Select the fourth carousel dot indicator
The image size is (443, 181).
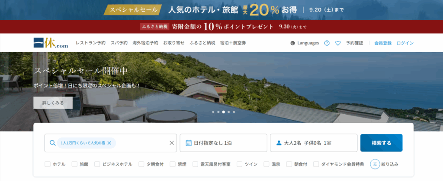228,112
